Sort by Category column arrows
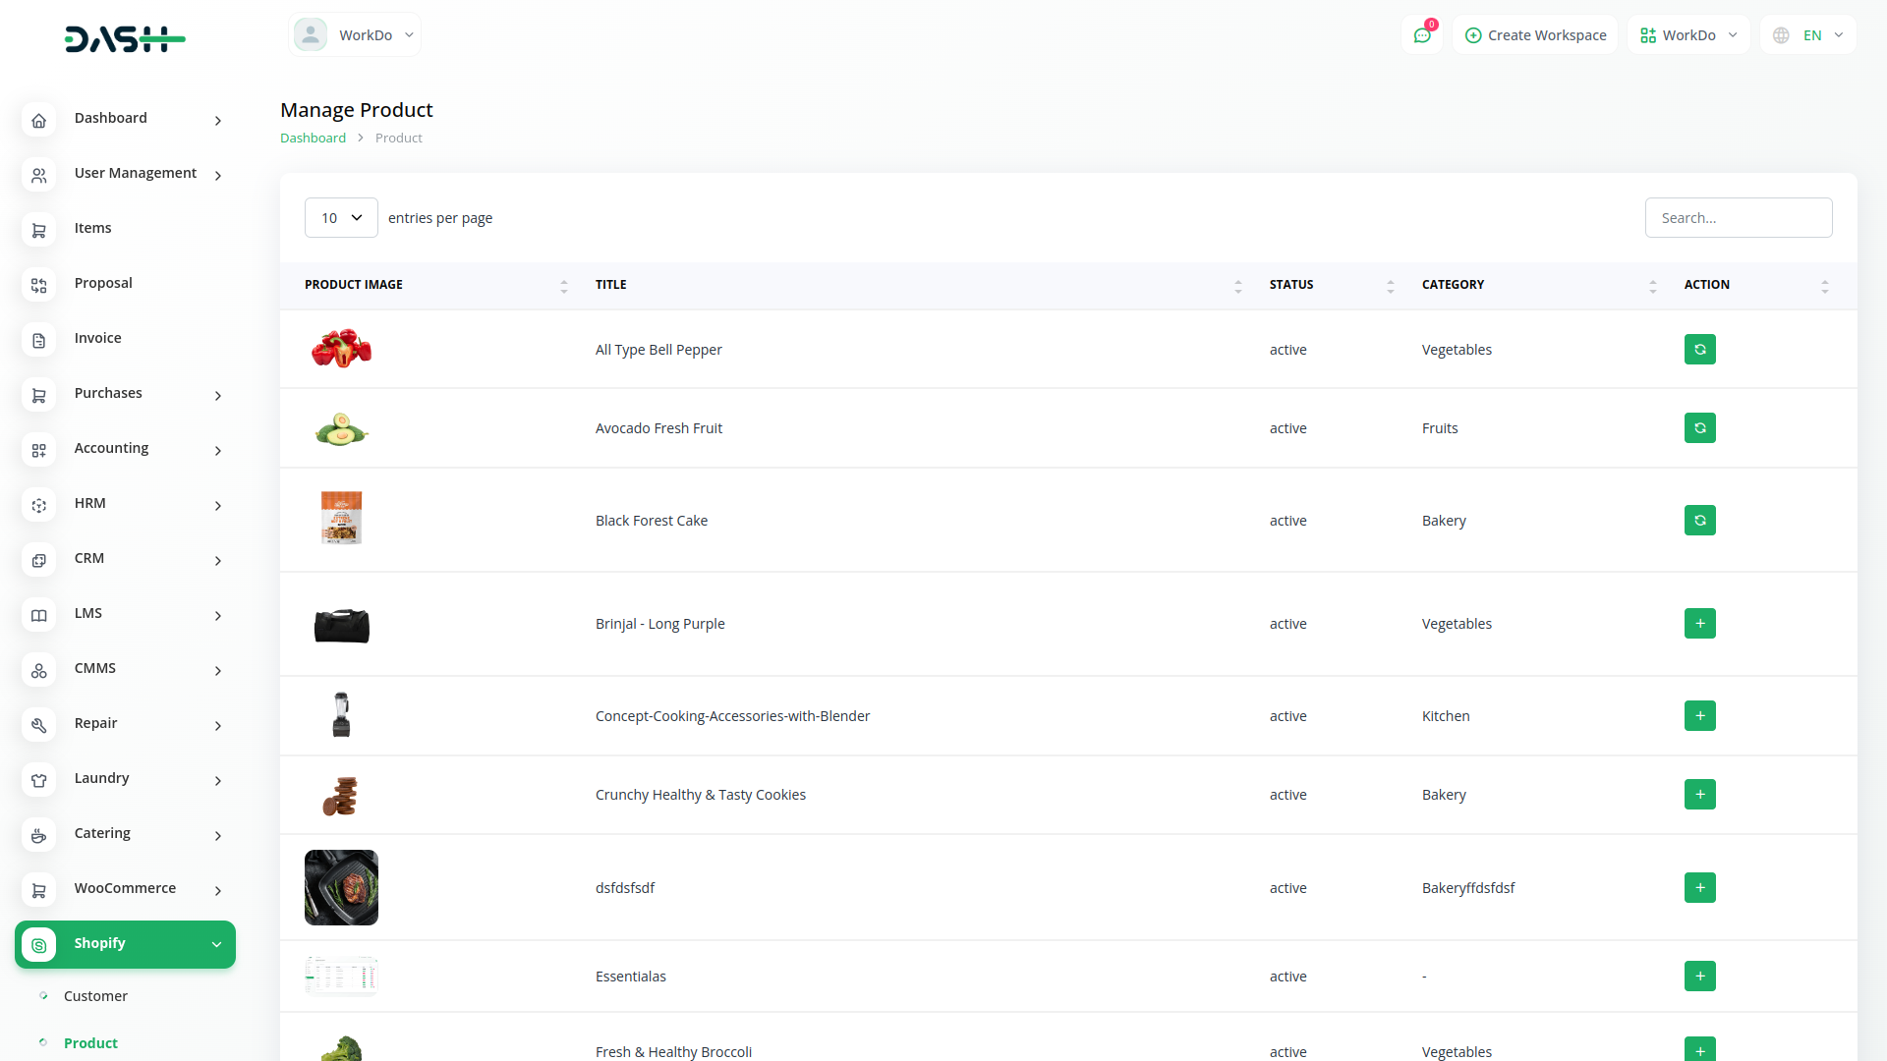The image size is (1887, 1061). pyautogui.click(x=1652, y=286)
